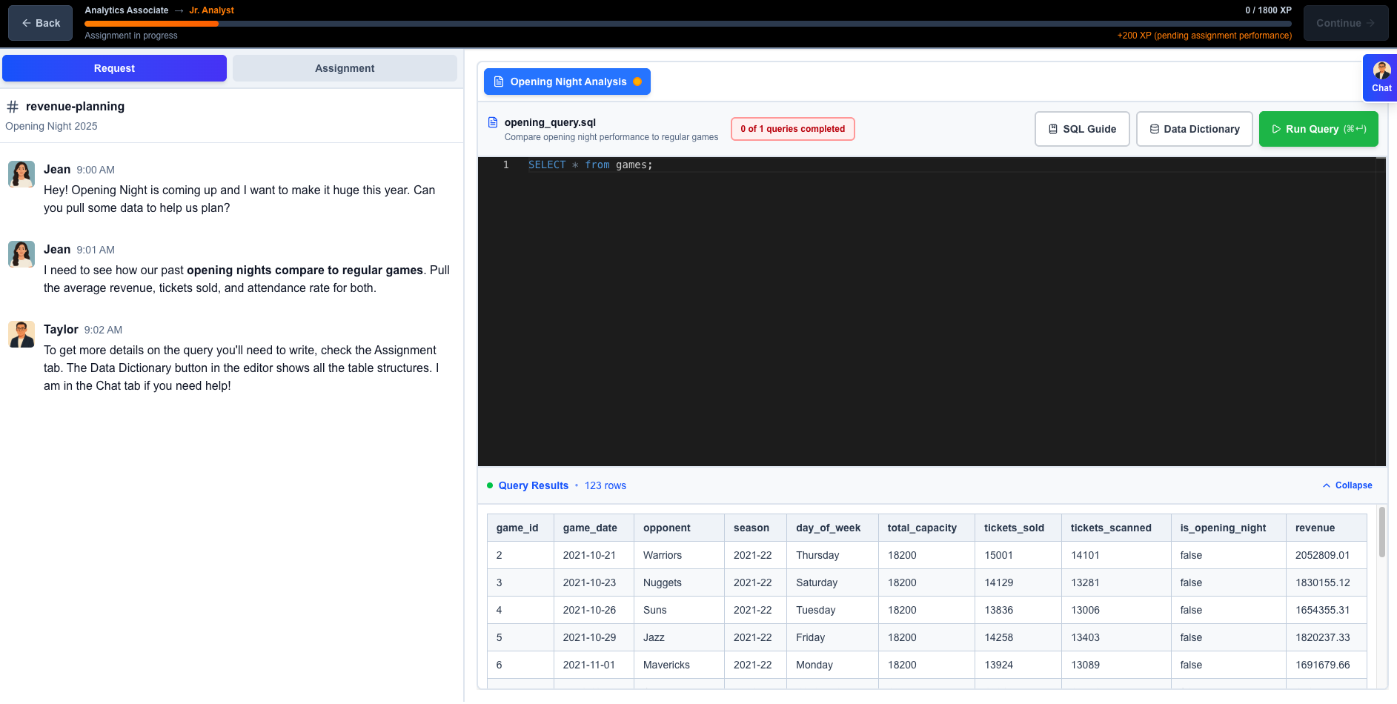
Task: Click the back arrow icon
Action: (26, 23)
